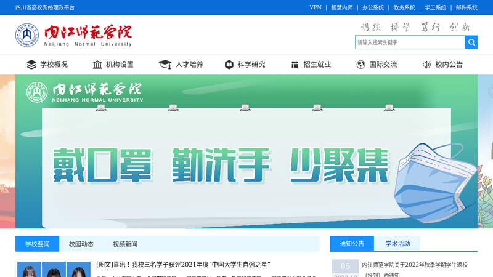
Task: Open the 教务系统 link
Action: tap(404, 7)
